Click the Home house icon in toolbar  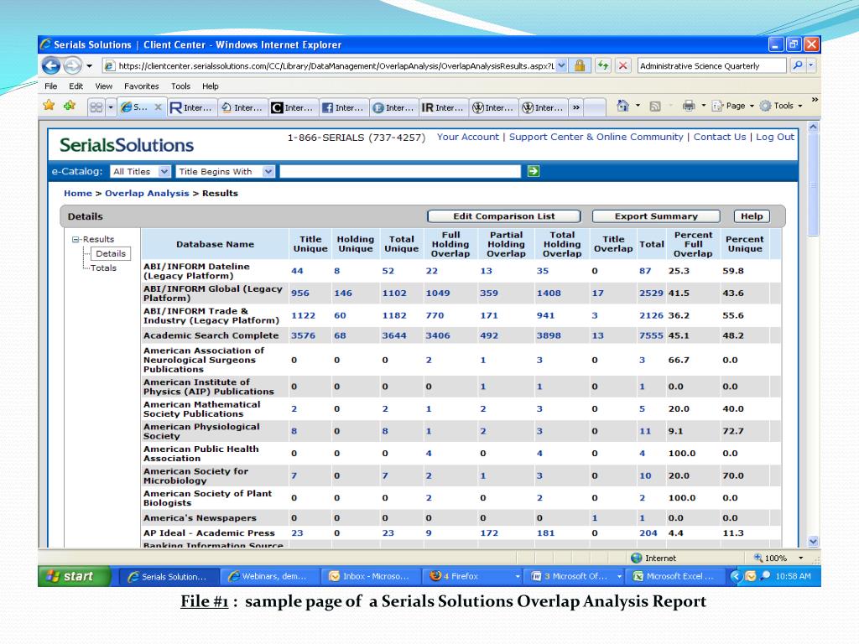click(623, 106)
